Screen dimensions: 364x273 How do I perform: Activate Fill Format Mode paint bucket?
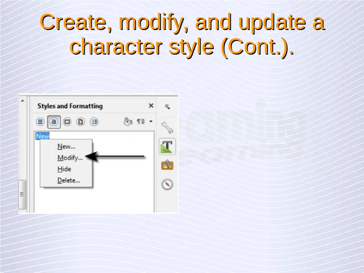(128, 121)
